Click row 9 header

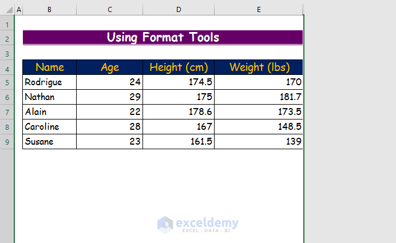(7, 142)
